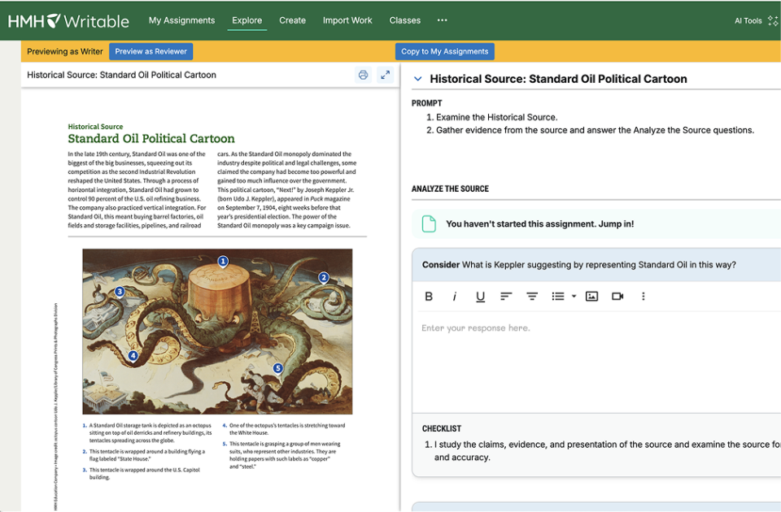781x512 pixels.
Task: Select cartoon marker number 4
Action: click(x=133, y=356)
